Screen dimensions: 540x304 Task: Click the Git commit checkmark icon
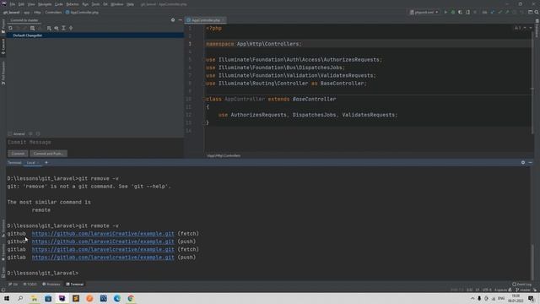499,12
